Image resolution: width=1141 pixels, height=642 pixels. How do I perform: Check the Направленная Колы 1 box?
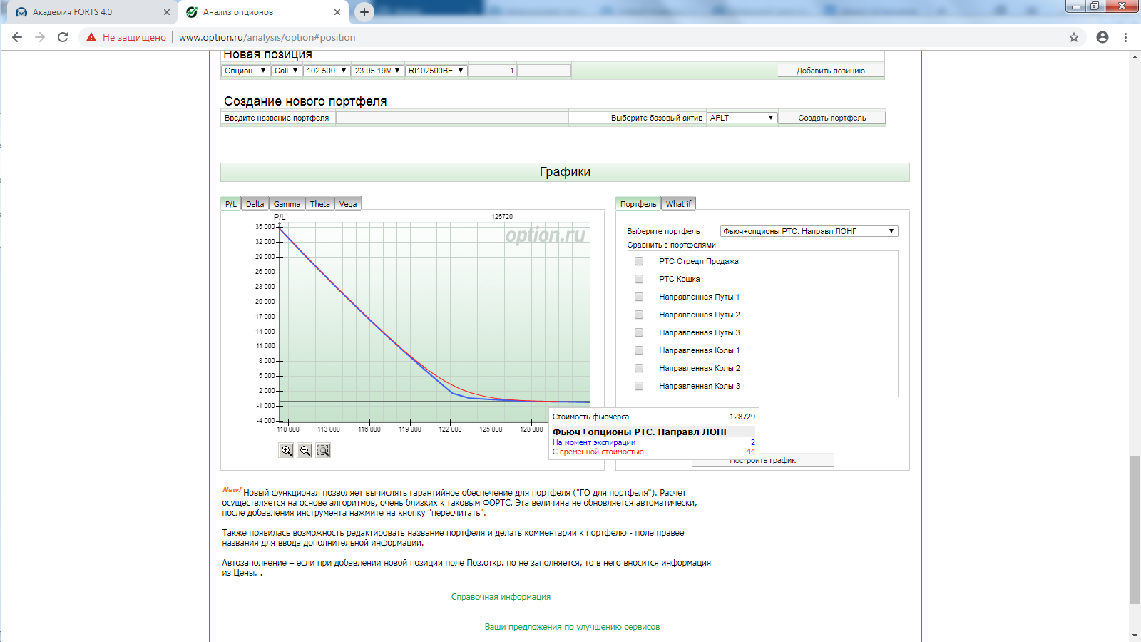pyautogui.click(x=639, y=350)
